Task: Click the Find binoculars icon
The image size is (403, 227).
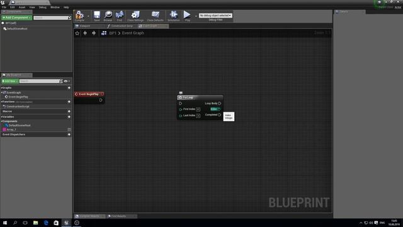Action: [x=120, y=15]
